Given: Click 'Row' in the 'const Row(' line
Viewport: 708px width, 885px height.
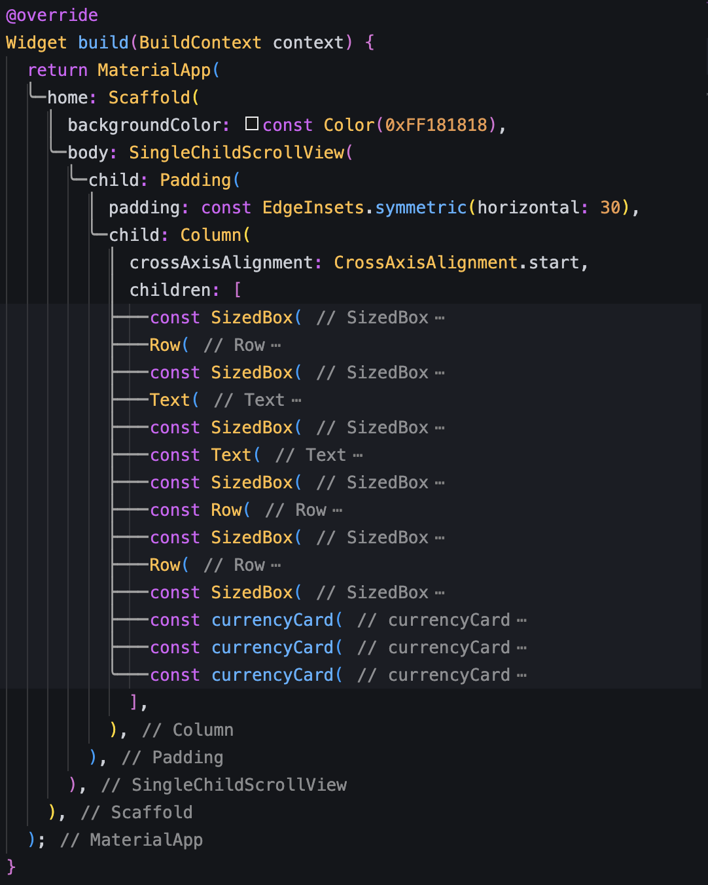Looking at the screenshot, I should click(x=226, y=510).
